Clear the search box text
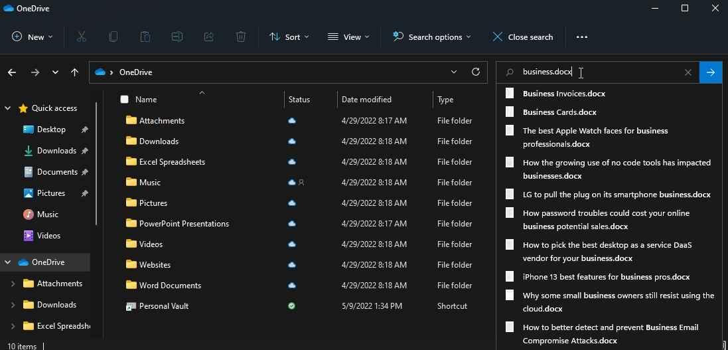 tap(688, 72)
